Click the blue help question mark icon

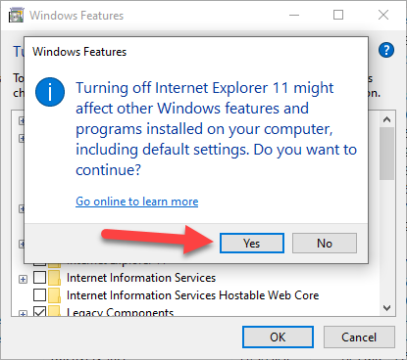click(386, 50)
